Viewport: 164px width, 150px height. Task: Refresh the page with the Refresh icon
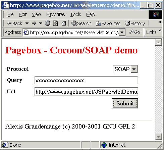pyautogui.click(x=56, y=23)
